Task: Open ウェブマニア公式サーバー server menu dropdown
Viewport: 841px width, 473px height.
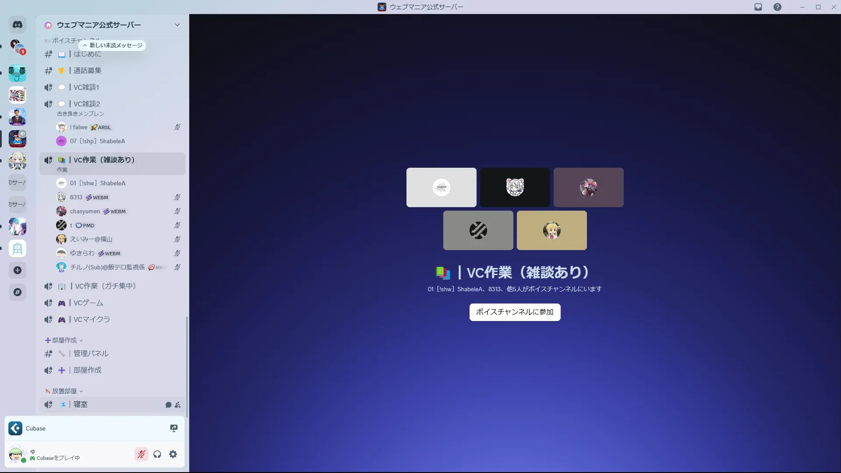Action: 177,25
